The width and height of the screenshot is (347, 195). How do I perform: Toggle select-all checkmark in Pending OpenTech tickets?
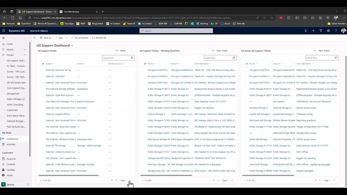click(x=145, y=64)
